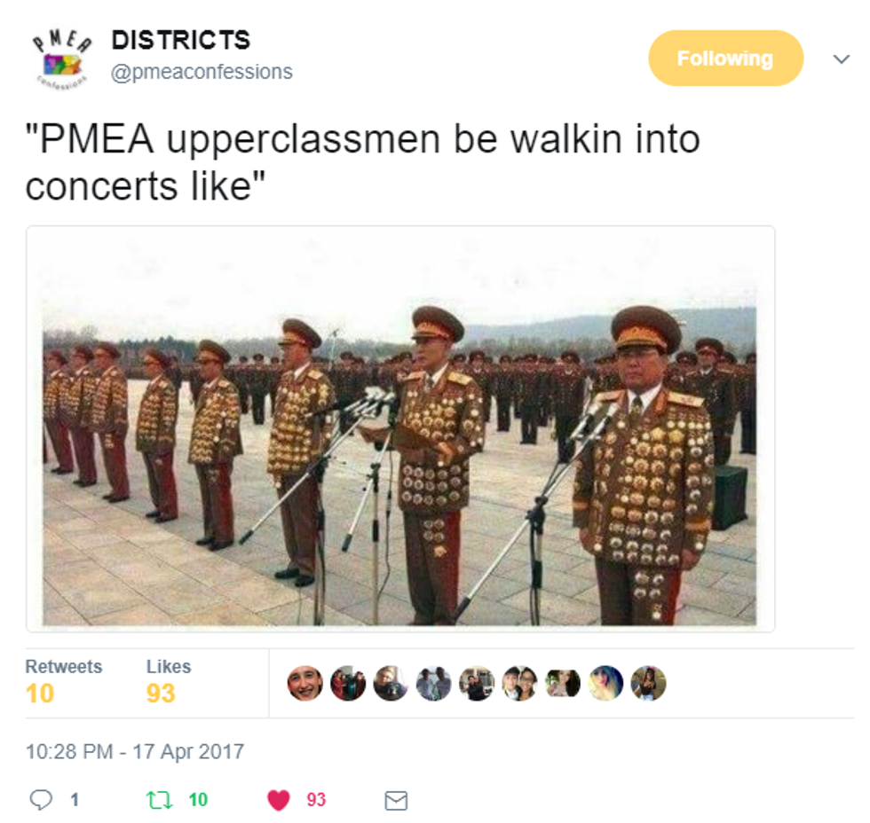Click the reply speech bubble icon
Image resolution: width=870 pixels, height=823 pixels.
click(41, 800)
